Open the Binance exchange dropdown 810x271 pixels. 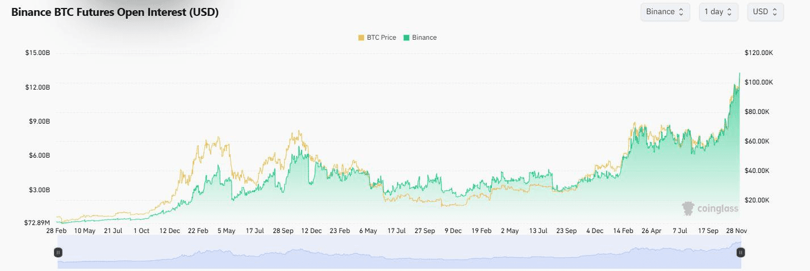665,12
